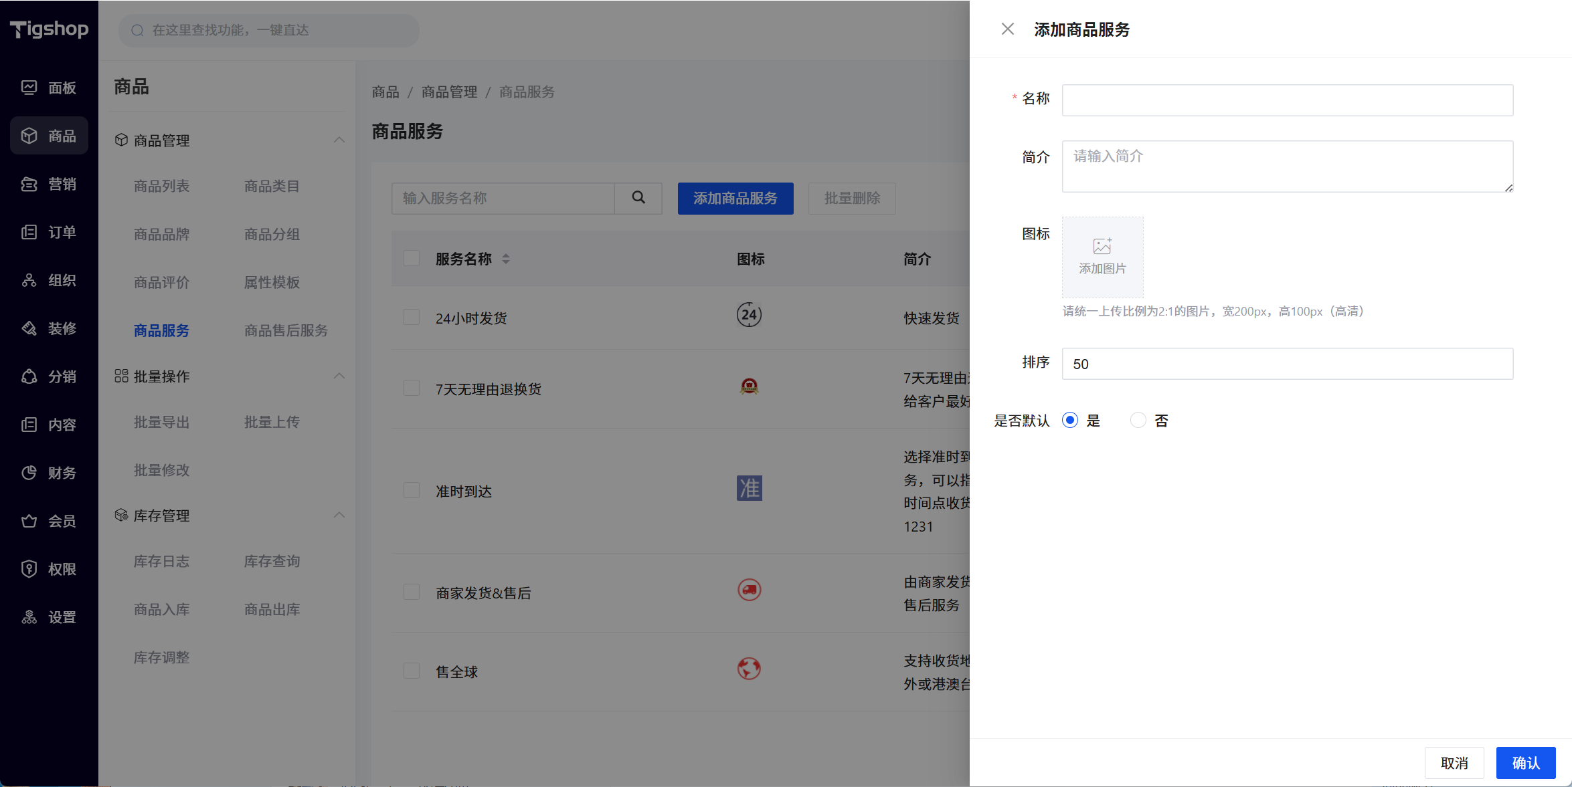Screen dimensions: 1572x787
Task: Open the 装修 decoration sidebar icon
Action: (29, 328)
